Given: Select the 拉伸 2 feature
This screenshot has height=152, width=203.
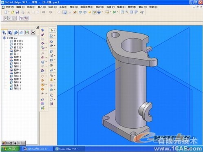Looking at the screenshot, I should click(15, 51).
